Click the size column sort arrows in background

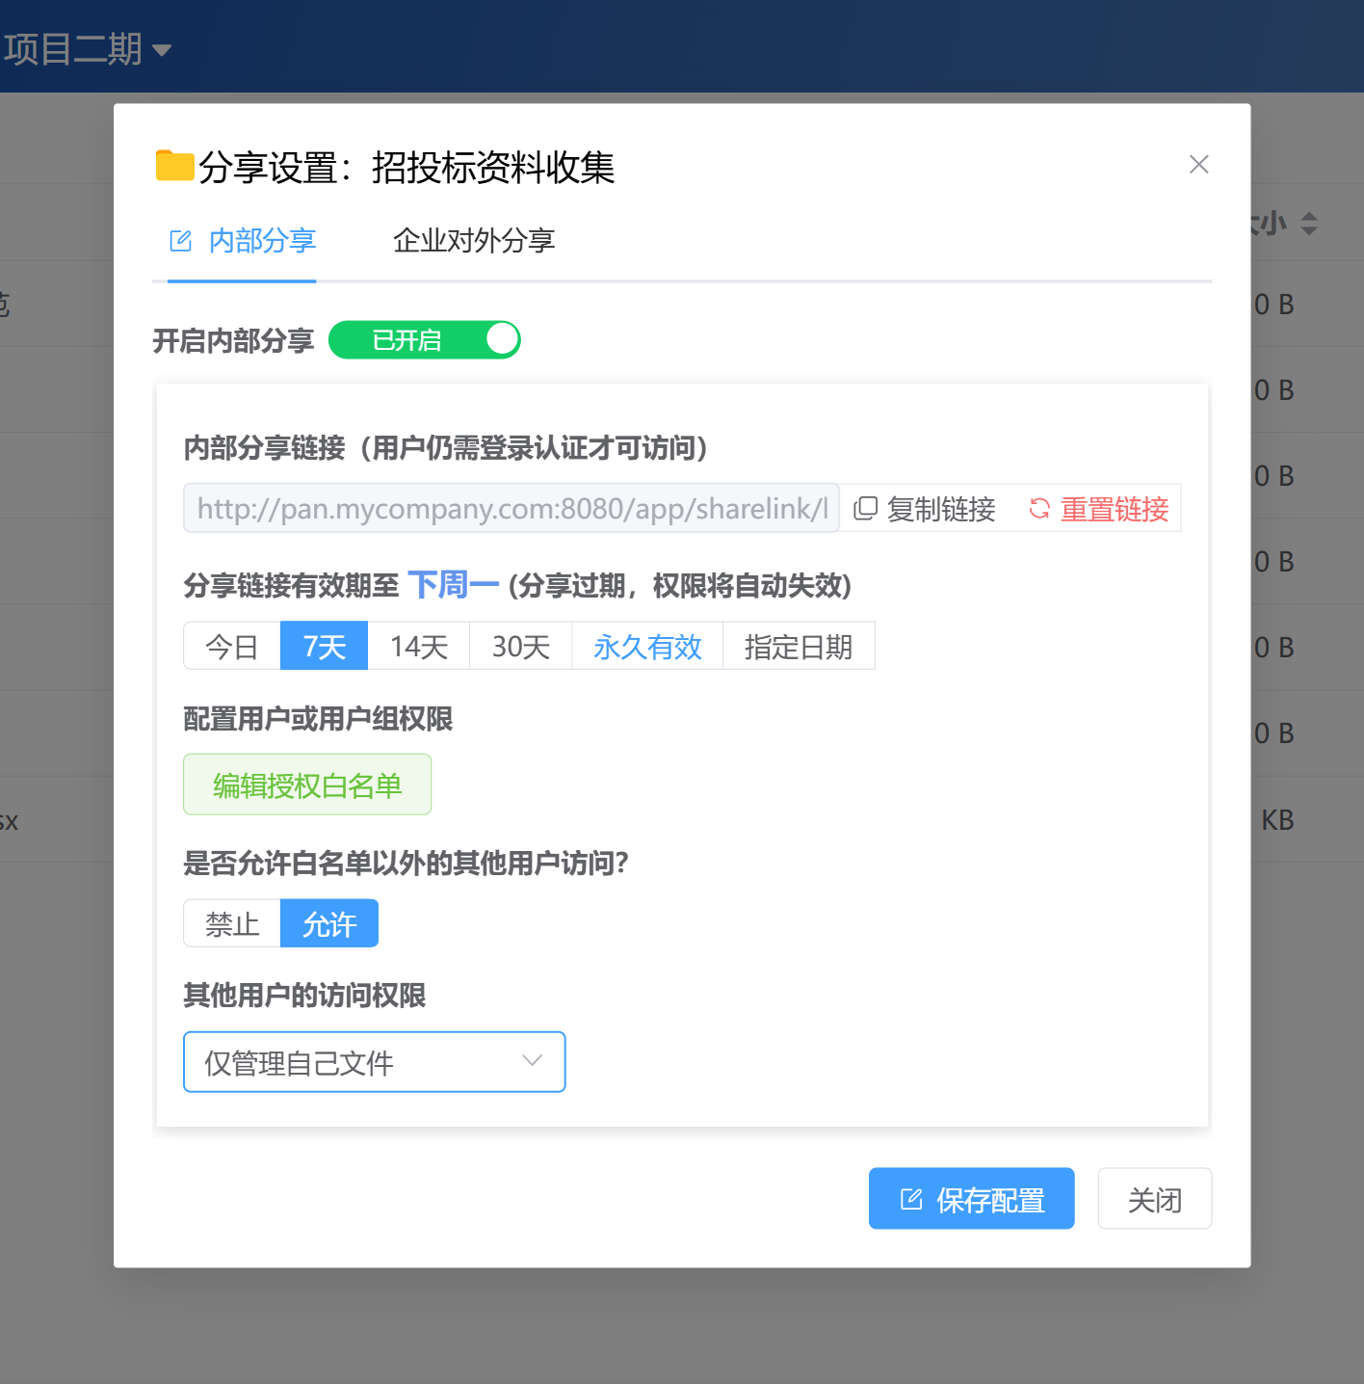pyautogui.click(x=1309, y=224)
